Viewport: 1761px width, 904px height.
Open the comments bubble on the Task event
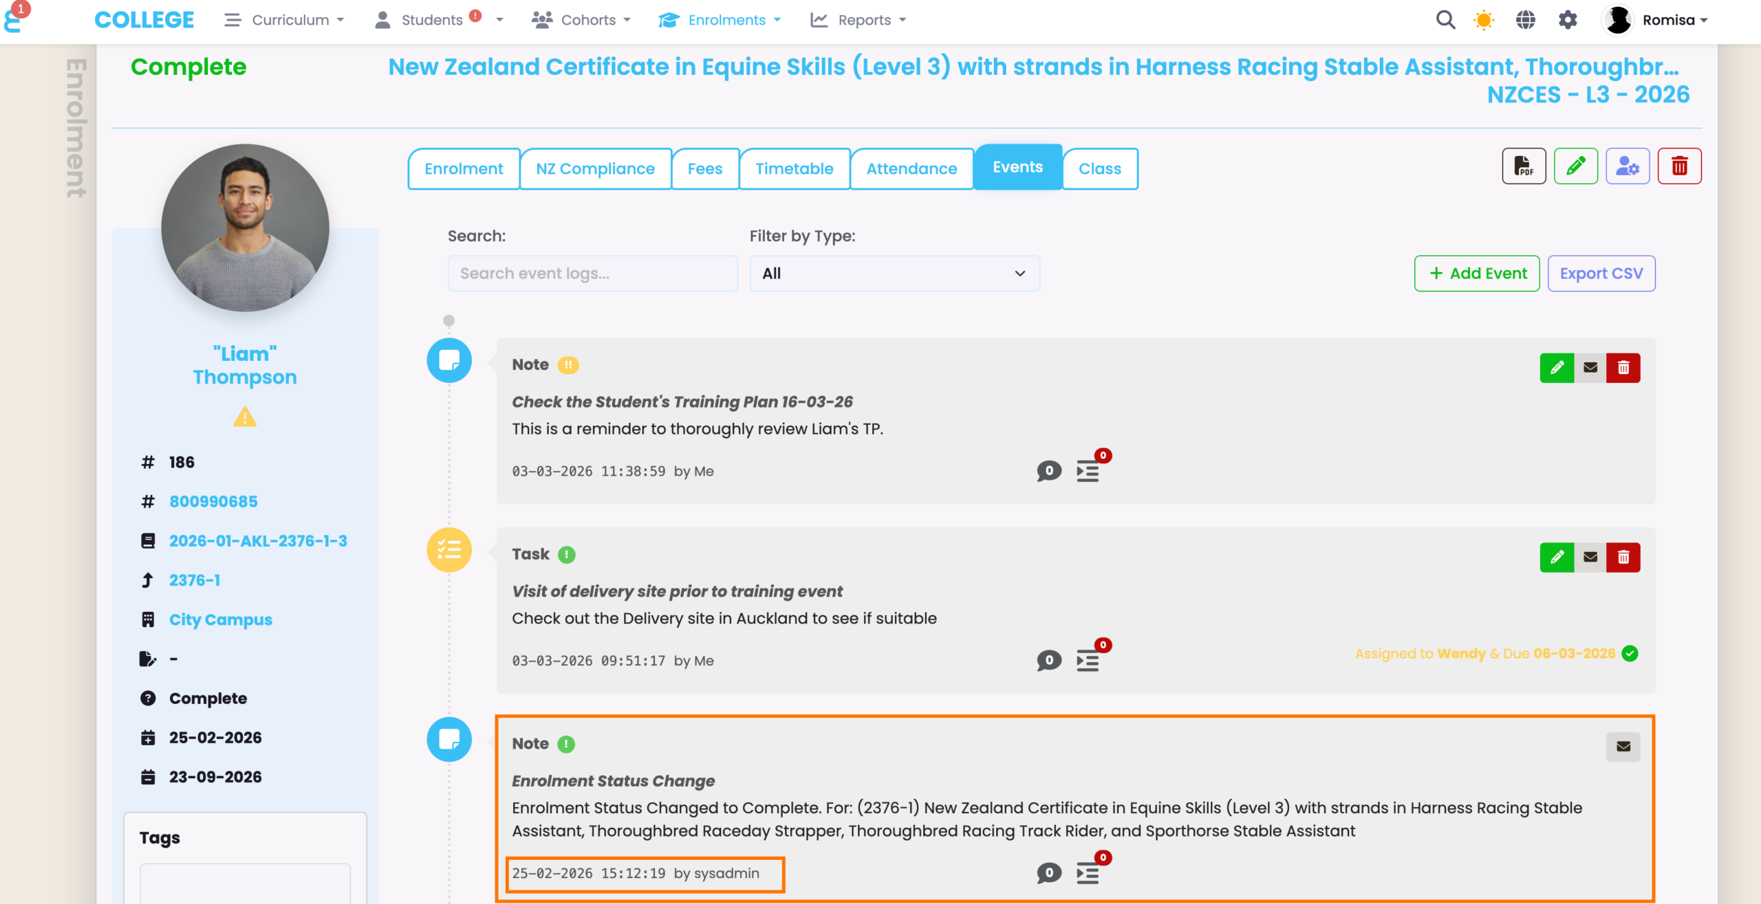click(1048, 661)
